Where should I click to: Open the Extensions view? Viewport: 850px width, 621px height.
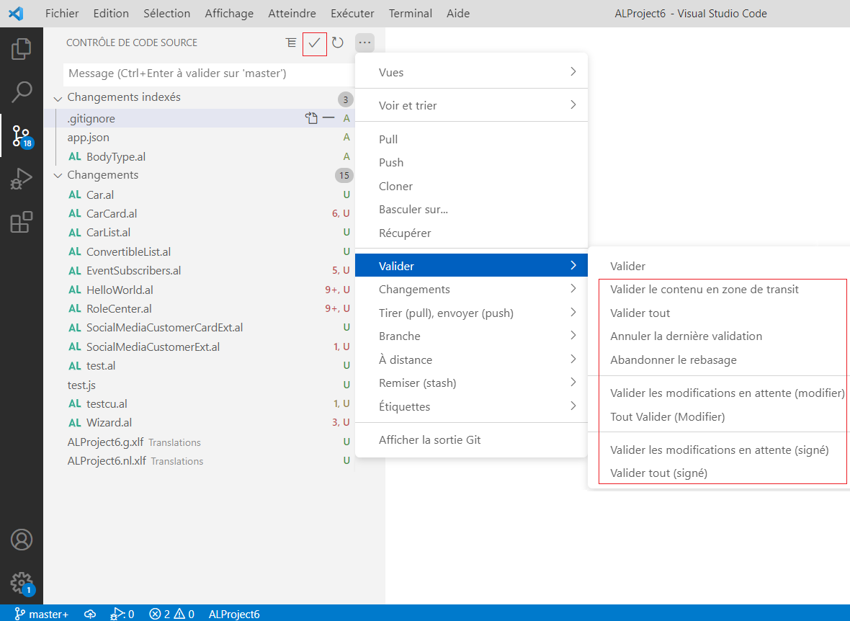tap(22, 222)
